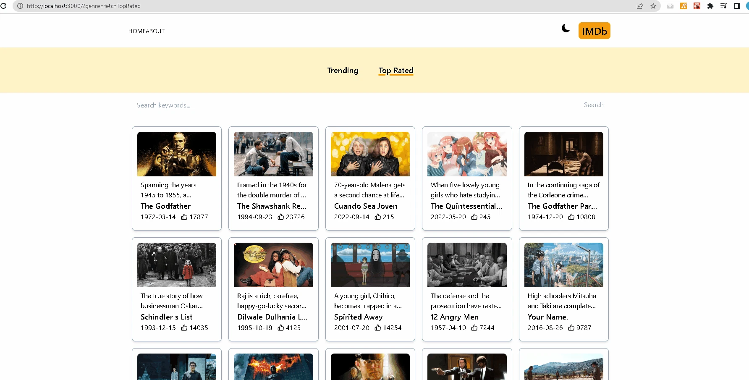Open The Godfather poster thumbnail

coord(177,154)
